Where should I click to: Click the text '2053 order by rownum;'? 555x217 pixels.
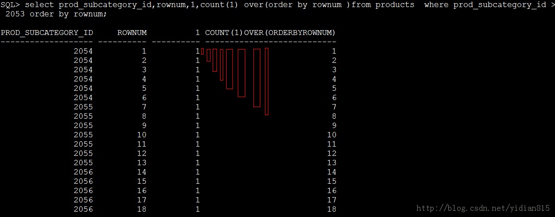[x=56, y=14]
